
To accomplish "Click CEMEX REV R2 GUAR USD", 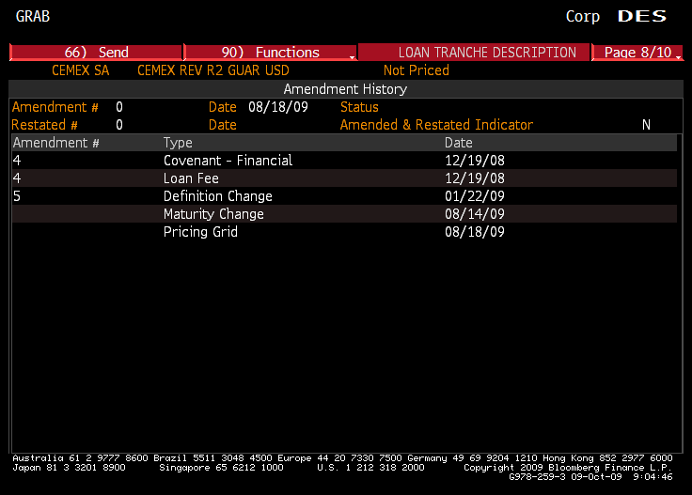I will (x=213, y=70).
